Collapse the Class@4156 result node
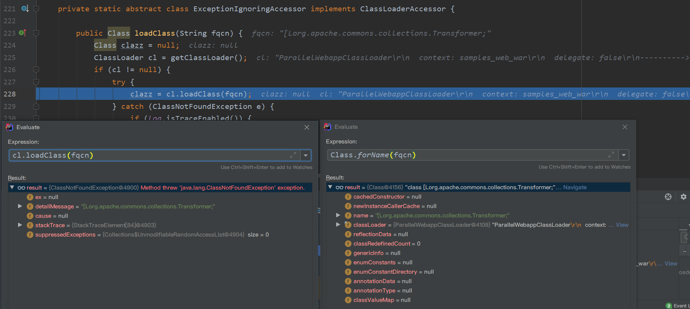 pyautogui.click(x=330, y=187)
